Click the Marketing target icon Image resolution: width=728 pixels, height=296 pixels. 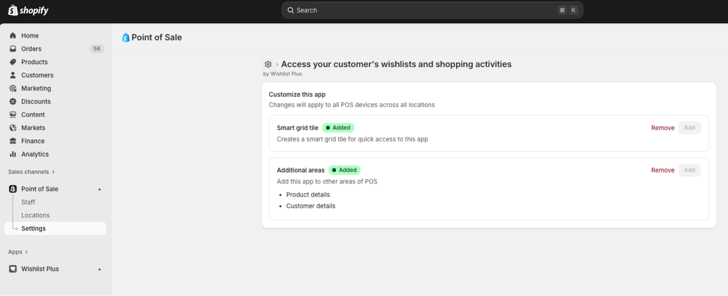pyautogui.click(x=13, y=88)
